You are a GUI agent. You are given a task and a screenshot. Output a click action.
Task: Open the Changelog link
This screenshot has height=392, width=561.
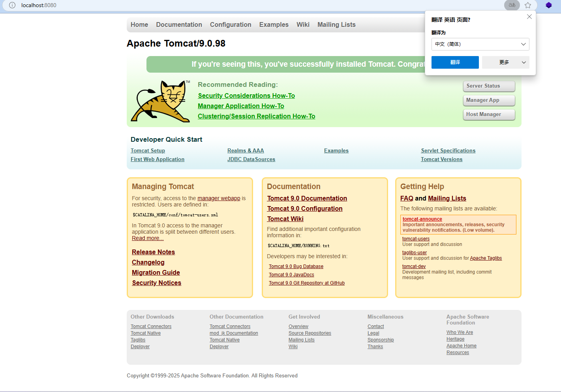click(148, 262)
